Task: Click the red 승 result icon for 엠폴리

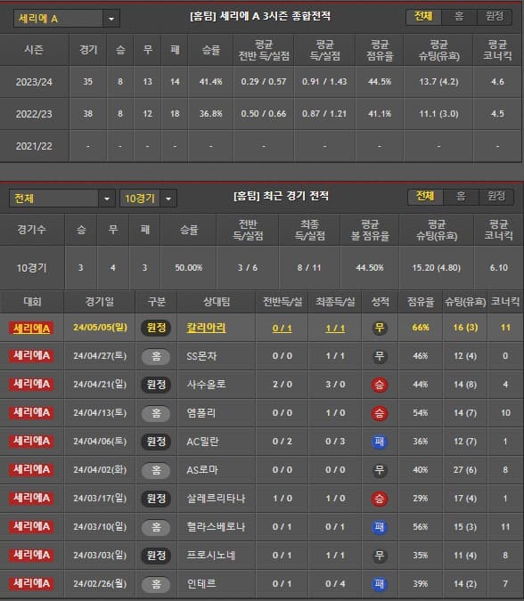Action: pos(380,413)
